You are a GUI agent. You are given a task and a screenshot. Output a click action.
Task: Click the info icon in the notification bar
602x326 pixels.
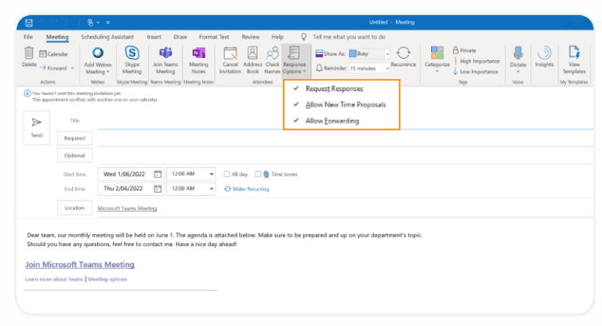coord(27,93)
